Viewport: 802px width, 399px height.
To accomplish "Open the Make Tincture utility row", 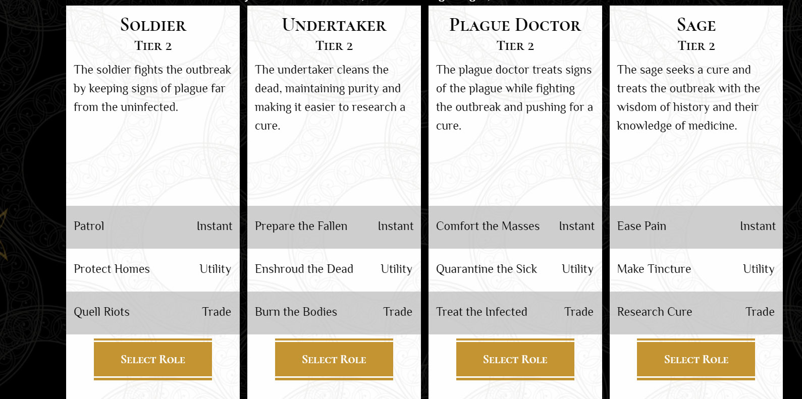I will (696, 270).
